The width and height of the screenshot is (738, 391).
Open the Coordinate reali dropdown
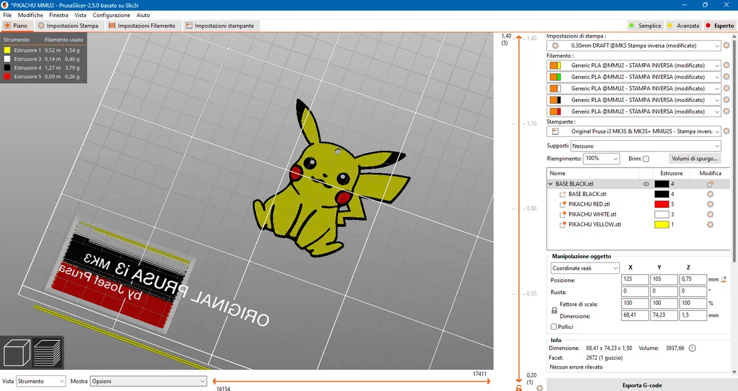(585, 268)
